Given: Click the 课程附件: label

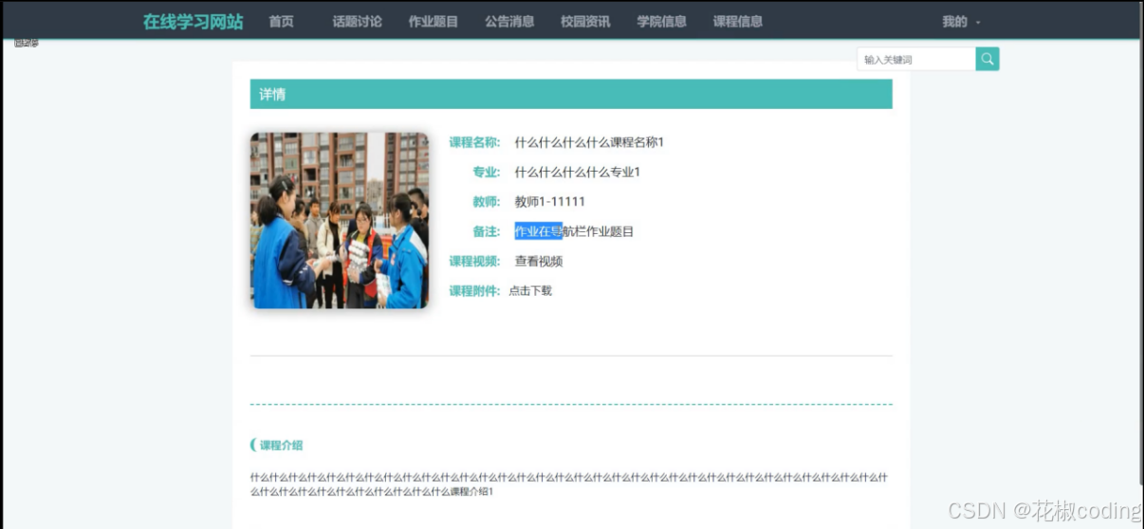Looking at the screenshot, I should (x=474, y=291).
